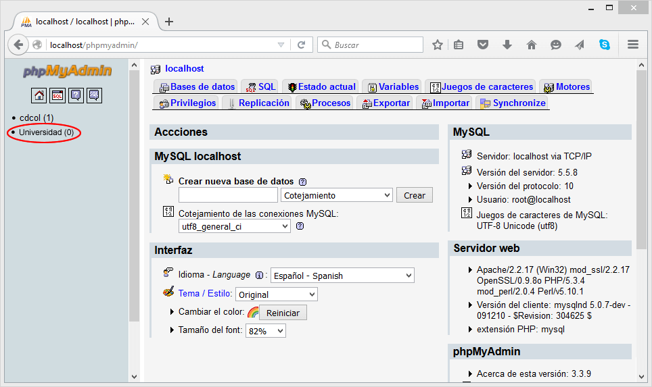The image size is (652, 387).
Task: Click the phpMyAdmin Home icon in sidebar
Action: [x=39, y=95]
